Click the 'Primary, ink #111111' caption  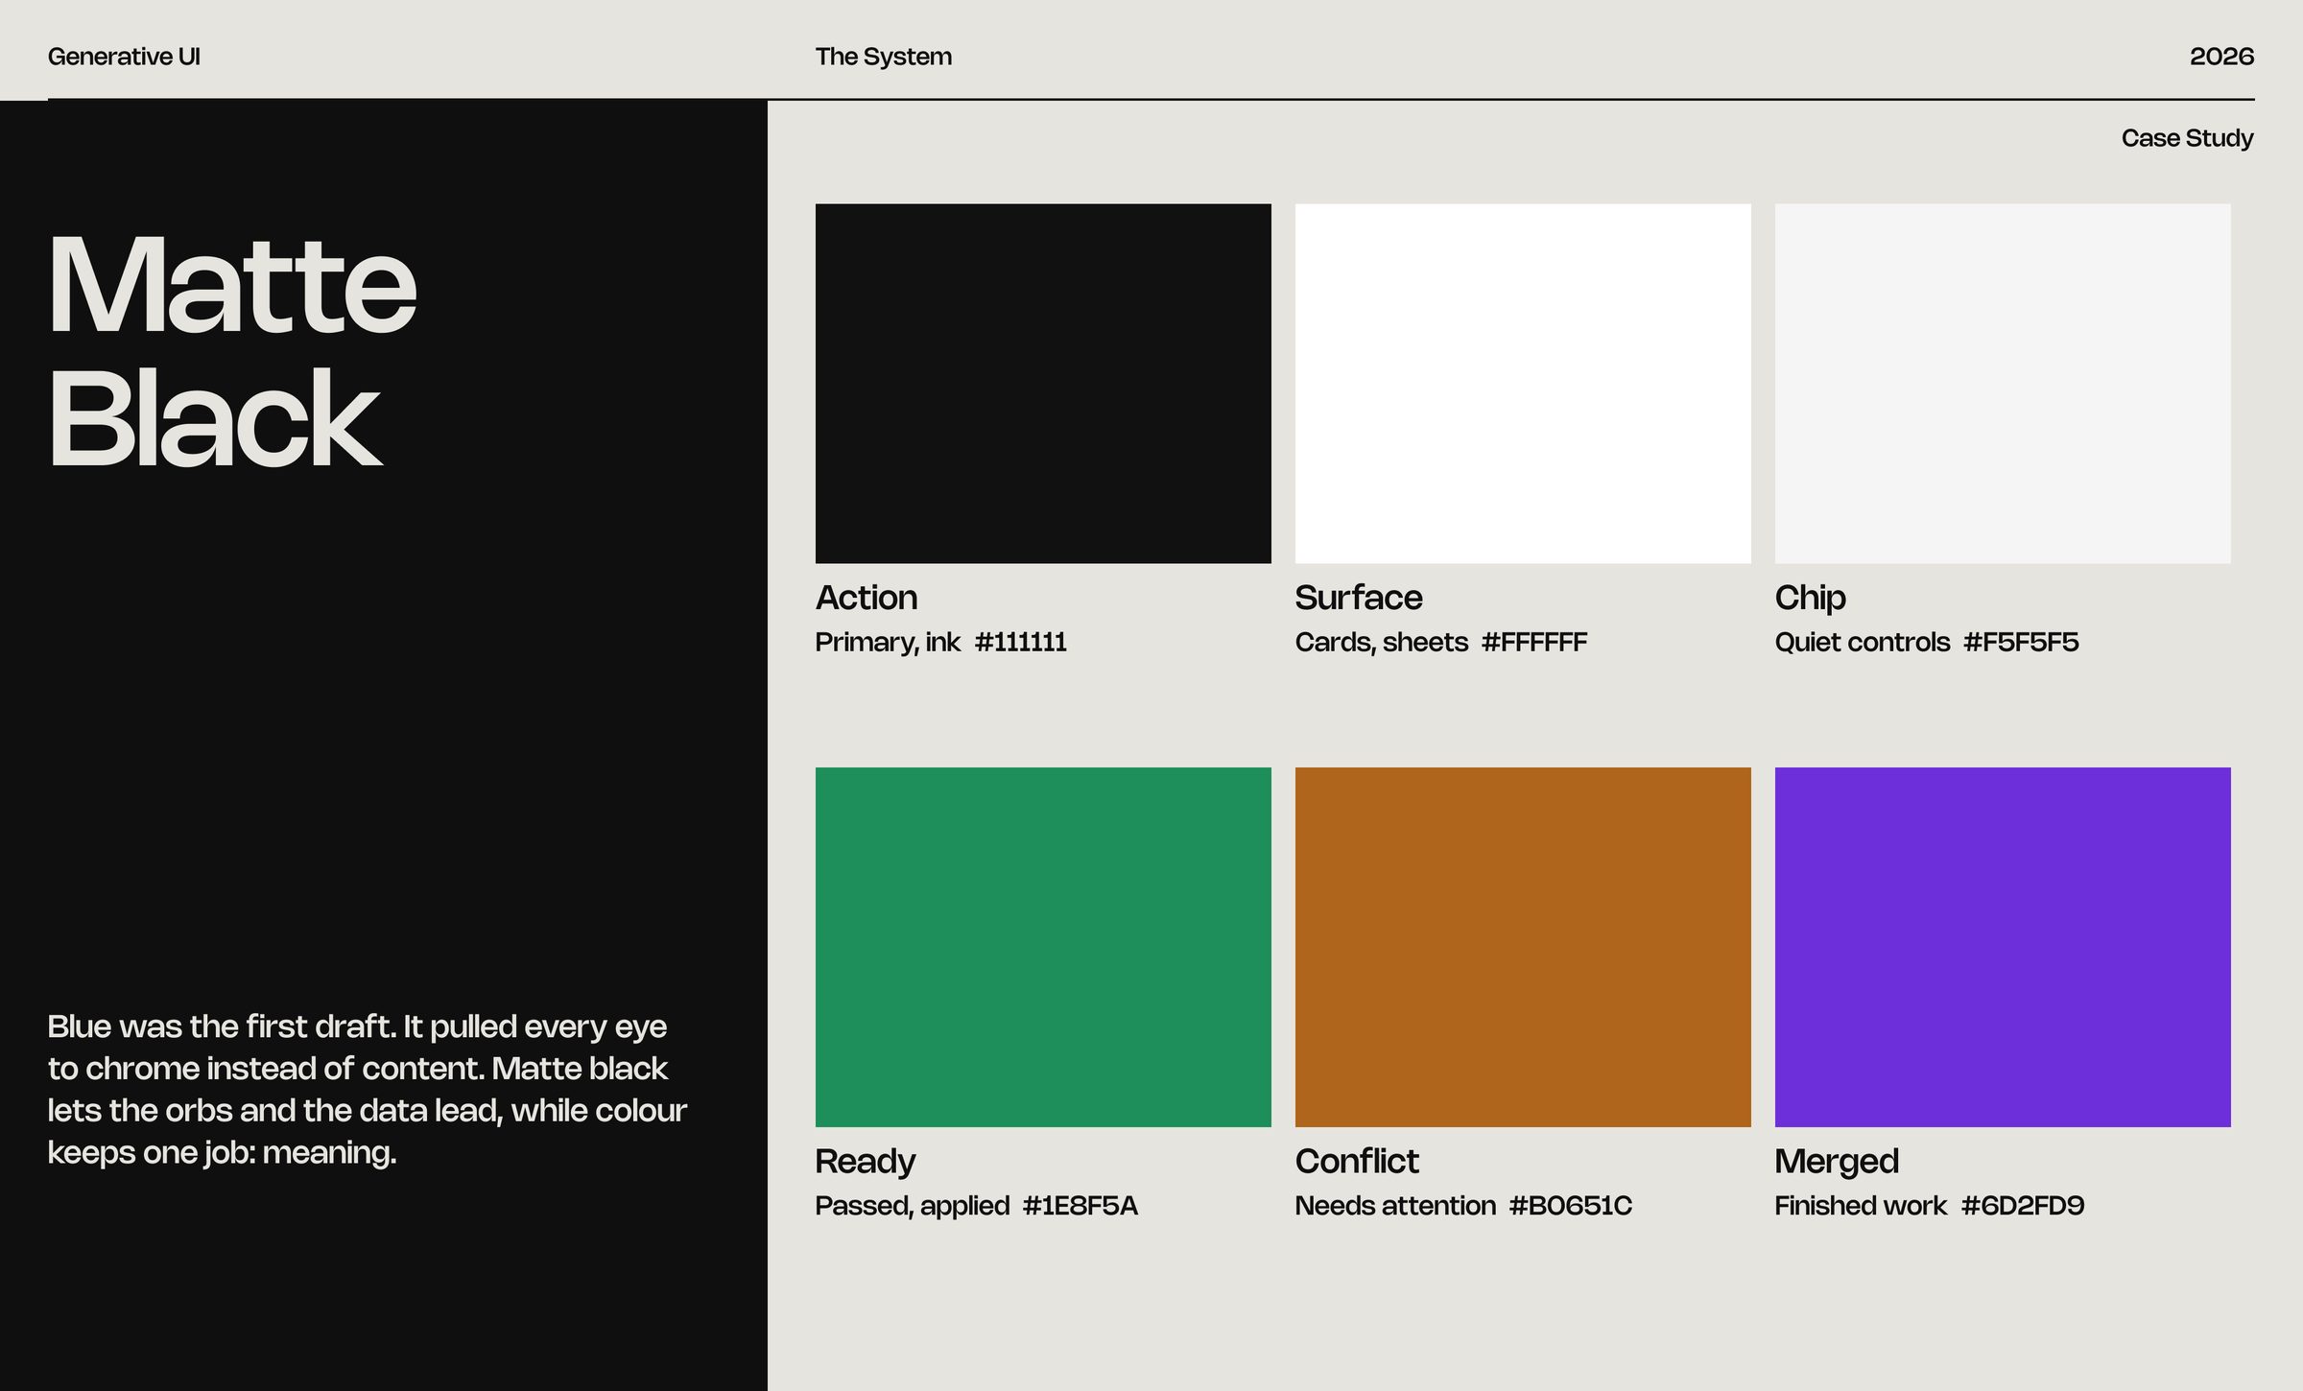(x=940, y=642)
